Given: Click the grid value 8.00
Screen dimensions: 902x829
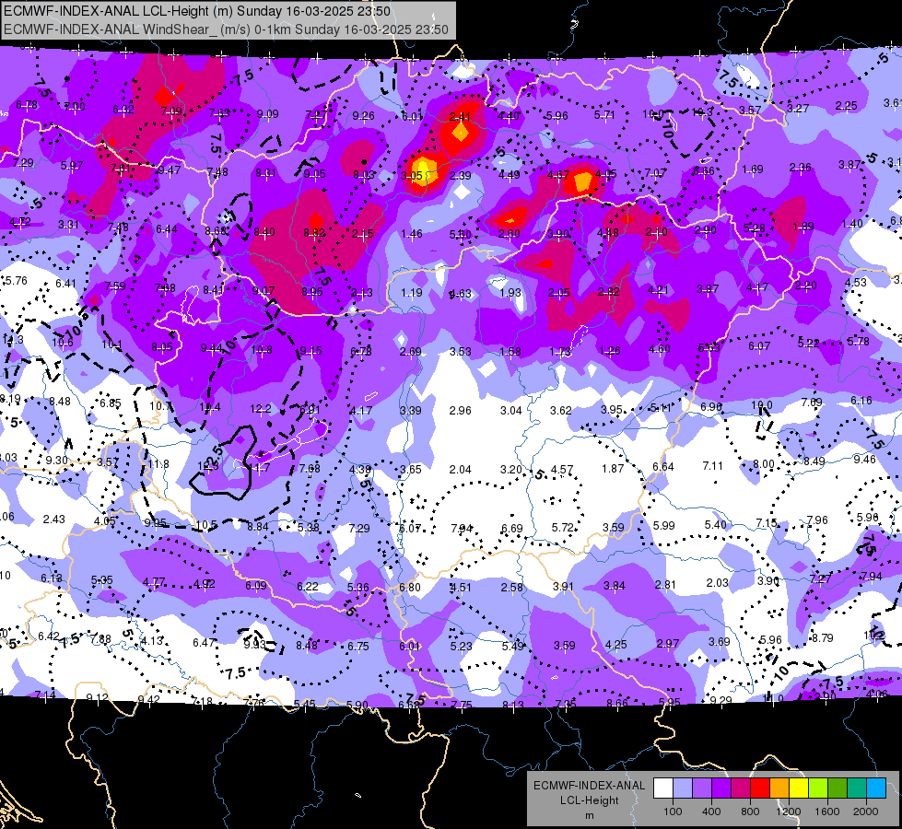Looking at the screenshot, I should click(764, 463).
